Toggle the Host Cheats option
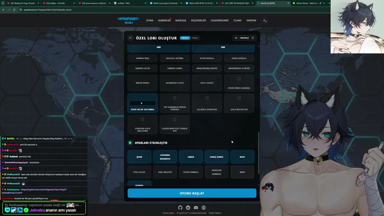 point(207,83)
